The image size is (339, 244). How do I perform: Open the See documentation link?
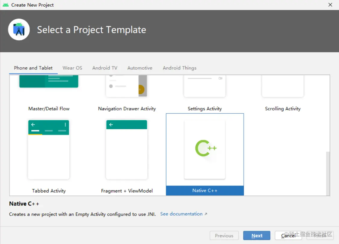(x=181, y=214)
